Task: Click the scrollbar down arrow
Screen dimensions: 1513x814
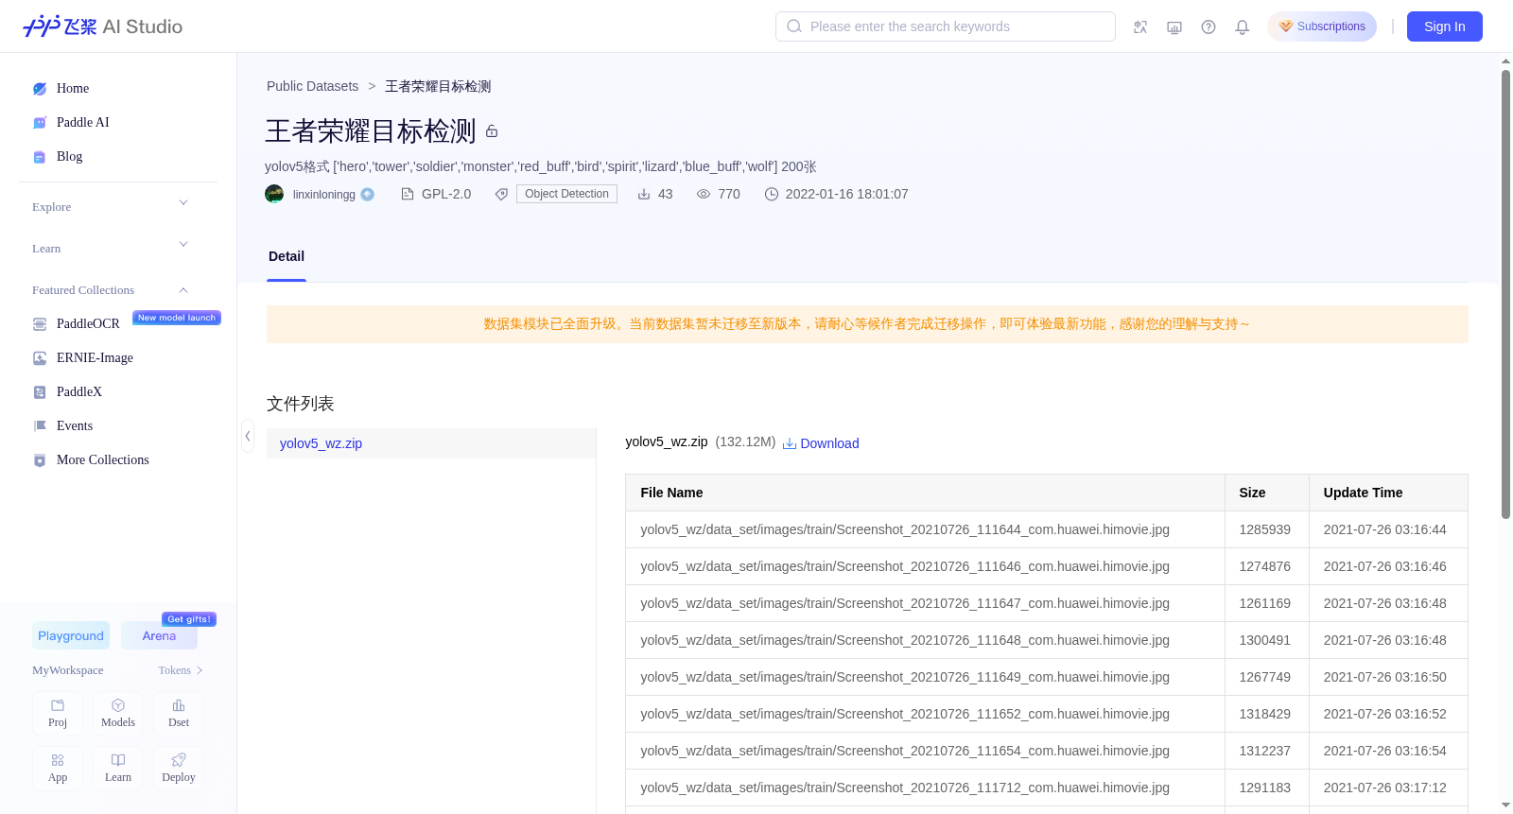Action: pos(1505,805)
